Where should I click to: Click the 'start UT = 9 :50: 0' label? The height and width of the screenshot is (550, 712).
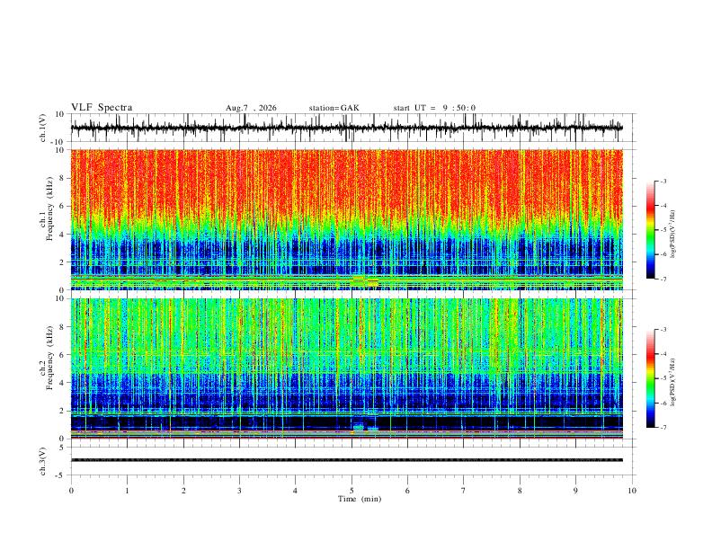coord(434,108)
